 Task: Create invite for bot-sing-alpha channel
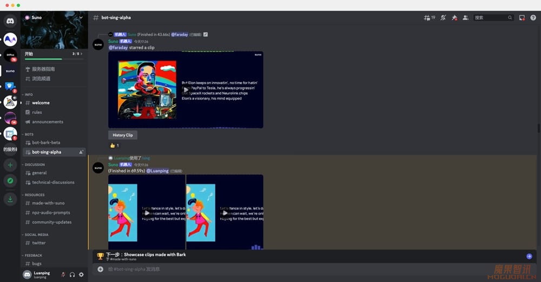[81, 152]
